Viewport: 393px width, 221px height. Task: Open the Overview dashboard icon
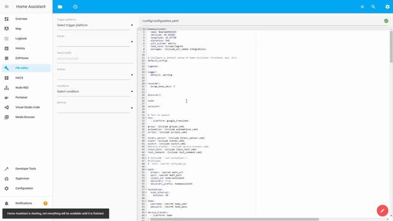7,19
